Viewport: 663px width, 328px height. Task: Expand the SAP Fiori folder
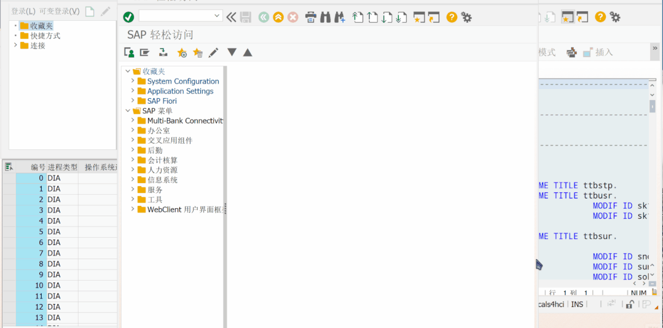point(133,101)
